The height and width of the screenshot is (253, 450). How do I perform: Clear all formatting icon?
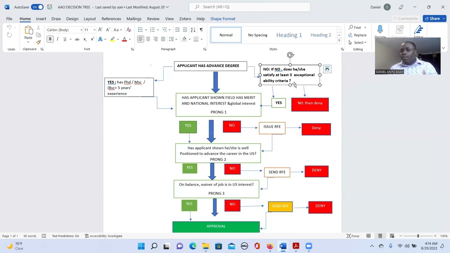[x=129, y=30]
